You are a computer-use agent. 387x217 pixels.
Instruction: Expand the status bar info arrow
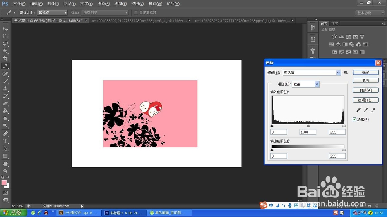pyautogui.click(x=82, y=206)
